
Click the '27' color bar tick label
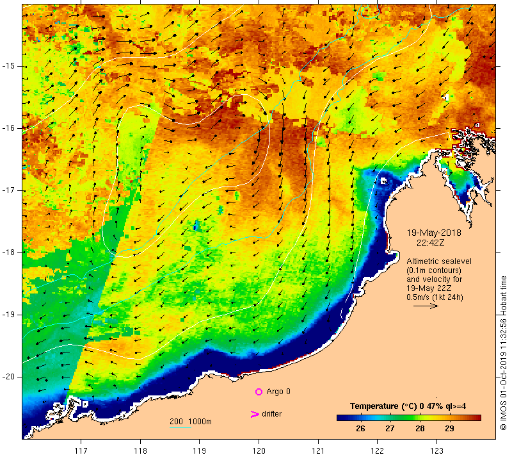coord(390,429)
